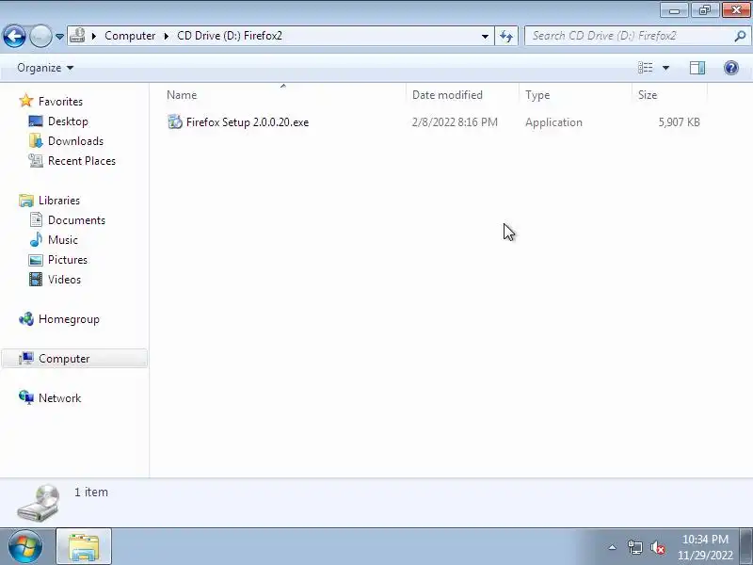
Task: Click the Computer icon in navigation pane
Action: coord(26,358)
